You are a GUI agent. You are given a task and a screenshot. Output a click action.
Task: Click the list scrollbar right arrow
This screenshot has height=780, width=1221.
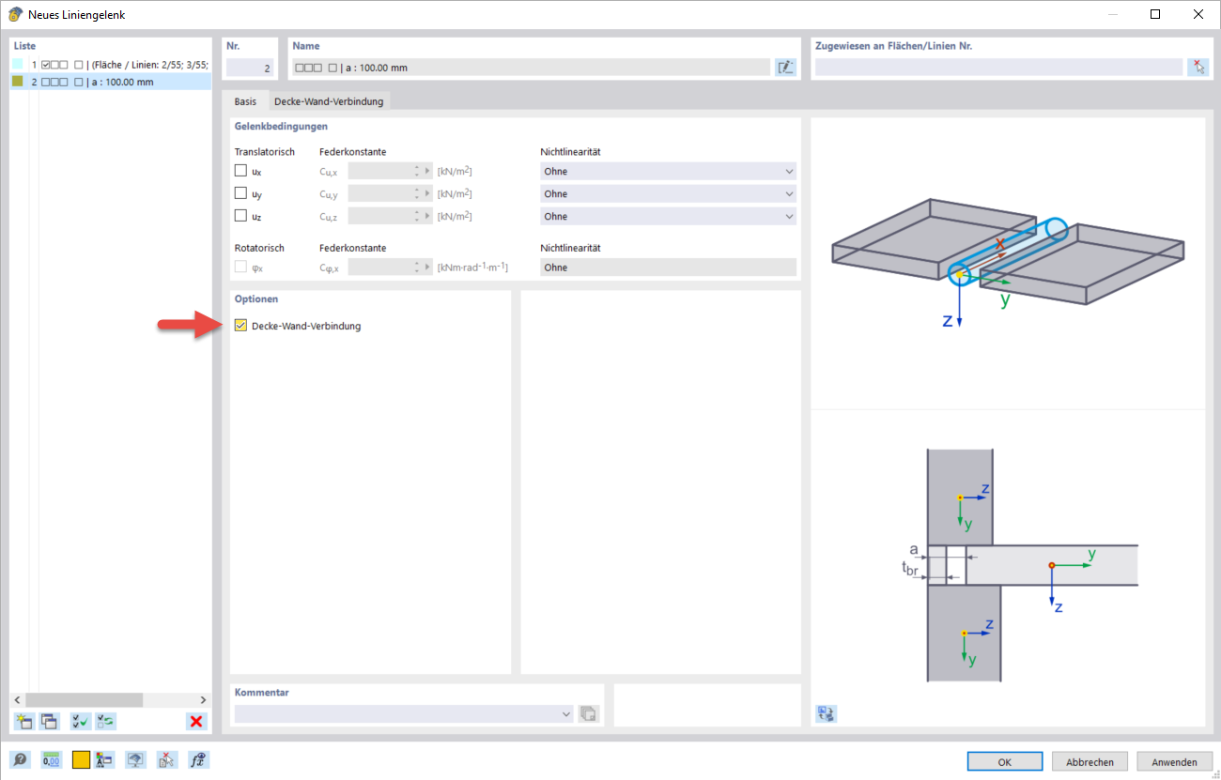pyautogui.click(x=204, y=699)
